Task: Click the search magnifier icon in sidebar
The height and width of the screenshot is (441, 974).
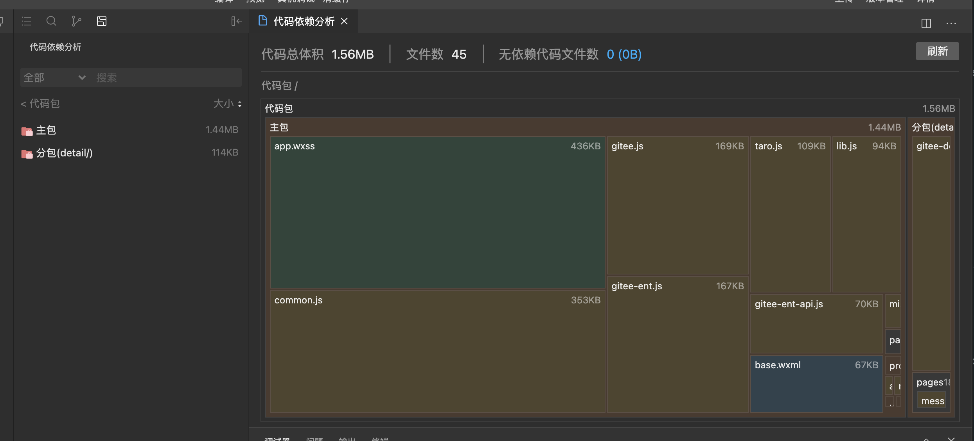Action: click(x=51, y=21)
